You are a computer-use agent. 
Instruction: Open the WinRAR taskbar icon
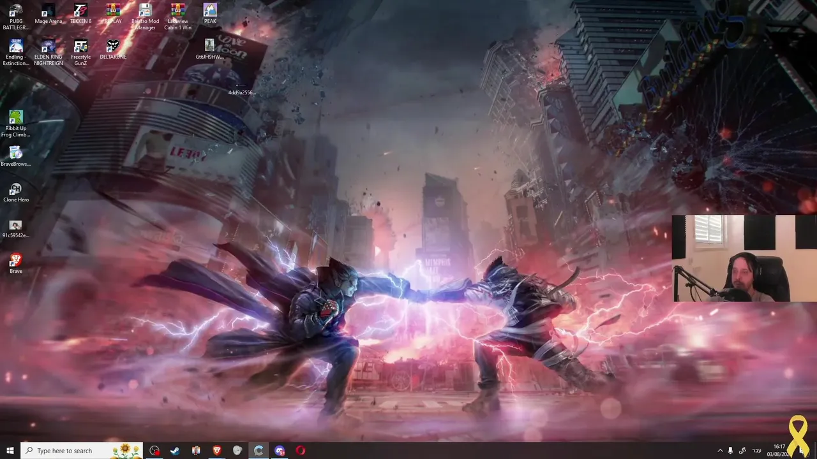196,451
